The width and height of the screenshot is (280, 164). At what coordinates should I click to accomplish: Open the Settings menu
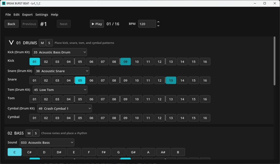pyautogui.click(x=42, y=15)
